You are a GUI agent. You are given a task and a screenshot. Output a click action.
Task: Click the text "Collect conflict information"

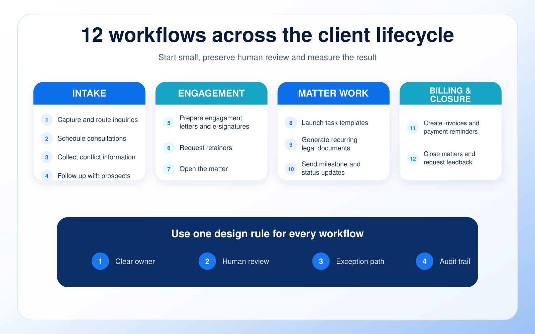96,157
